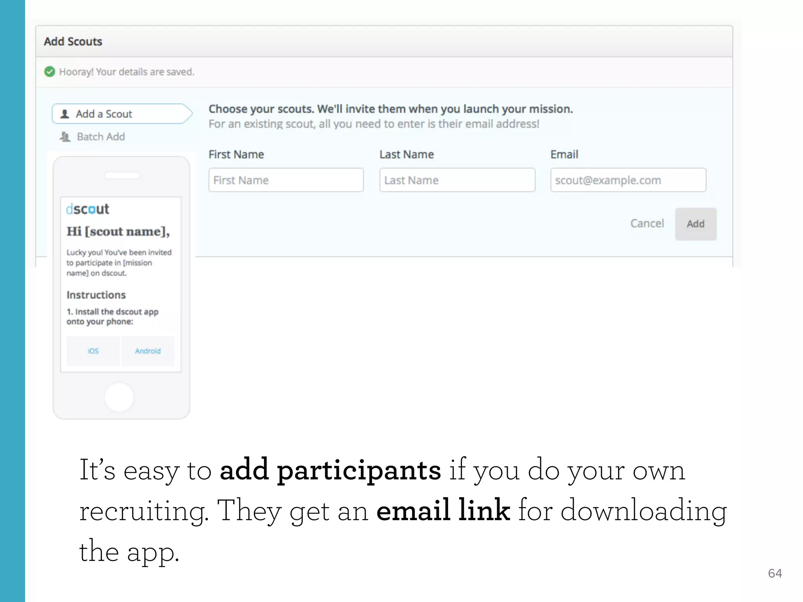
Task: Click the phone preview home button
Action: pyautogui.click(x=119, y=397)
